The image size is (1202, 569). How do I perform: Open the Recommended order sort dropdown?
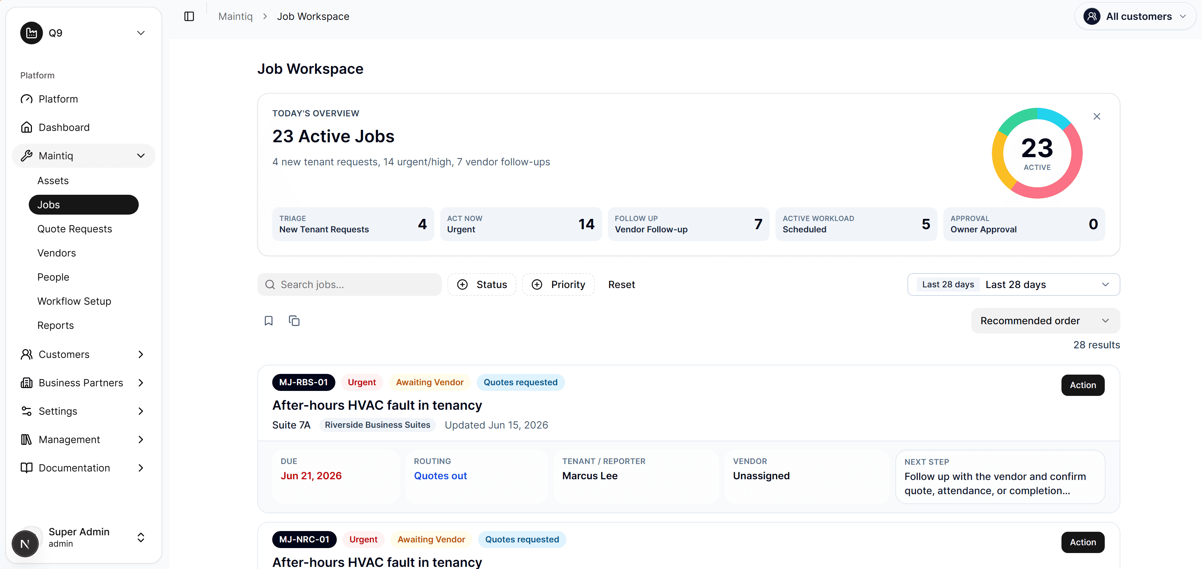[1045, 321]
